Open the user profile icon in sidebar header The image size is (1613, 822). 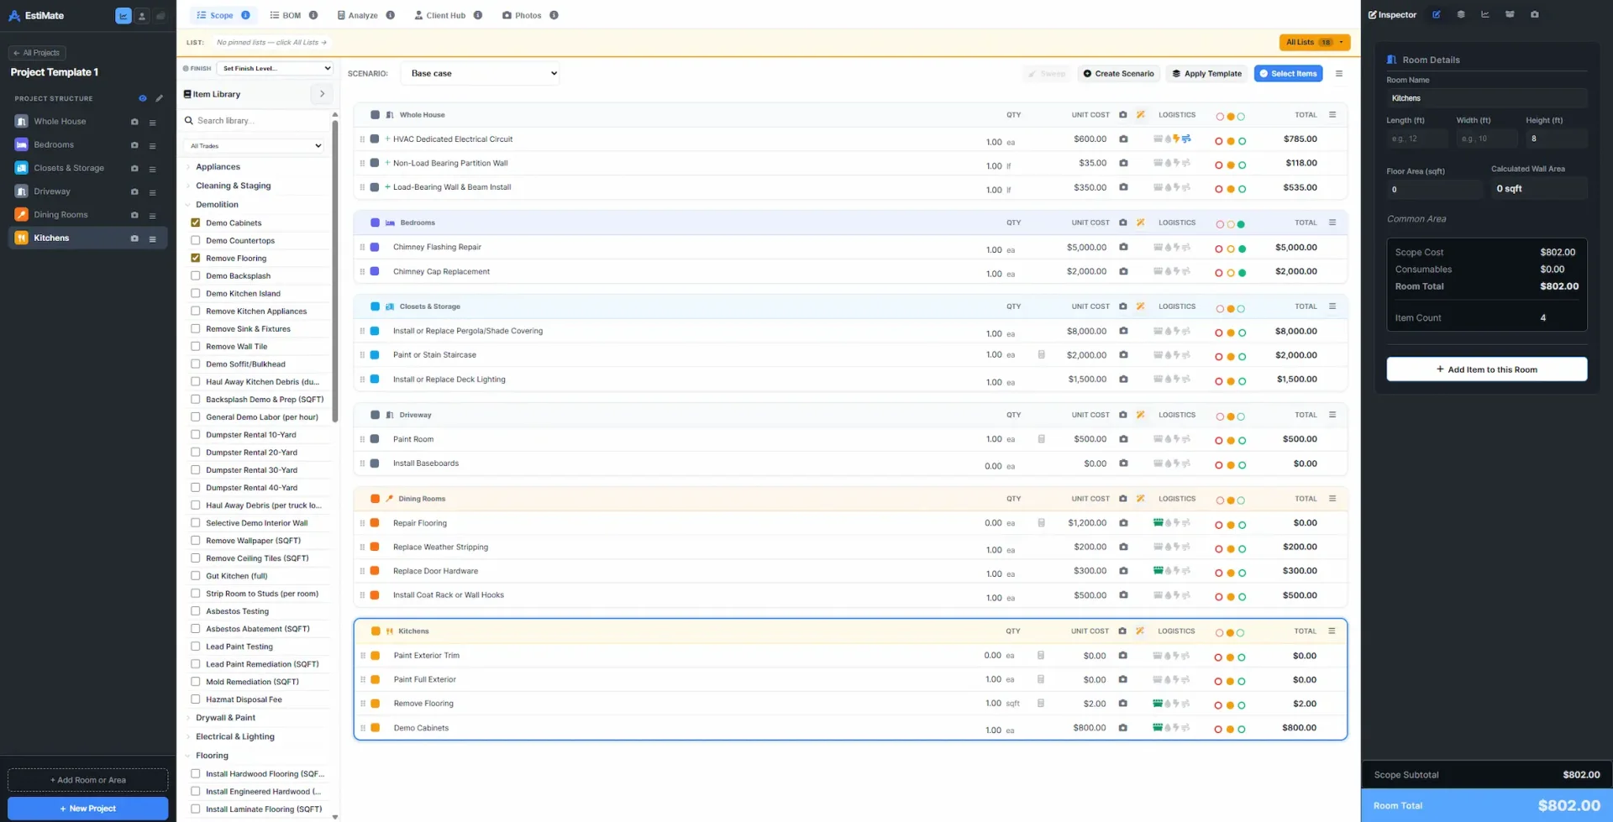[x=142, y=16]
